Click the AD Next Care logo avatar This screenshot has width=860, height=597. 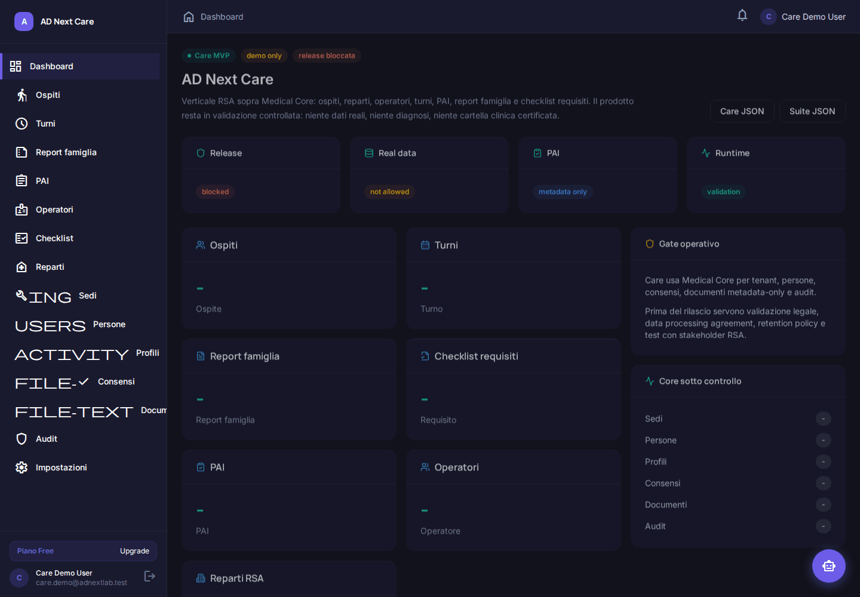coord(24,21)
